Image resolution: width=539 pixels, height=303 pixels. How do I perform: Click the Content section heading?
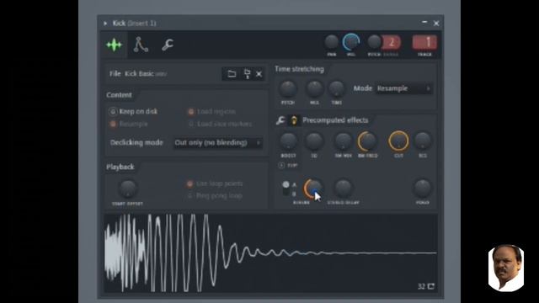pos(119,95)
